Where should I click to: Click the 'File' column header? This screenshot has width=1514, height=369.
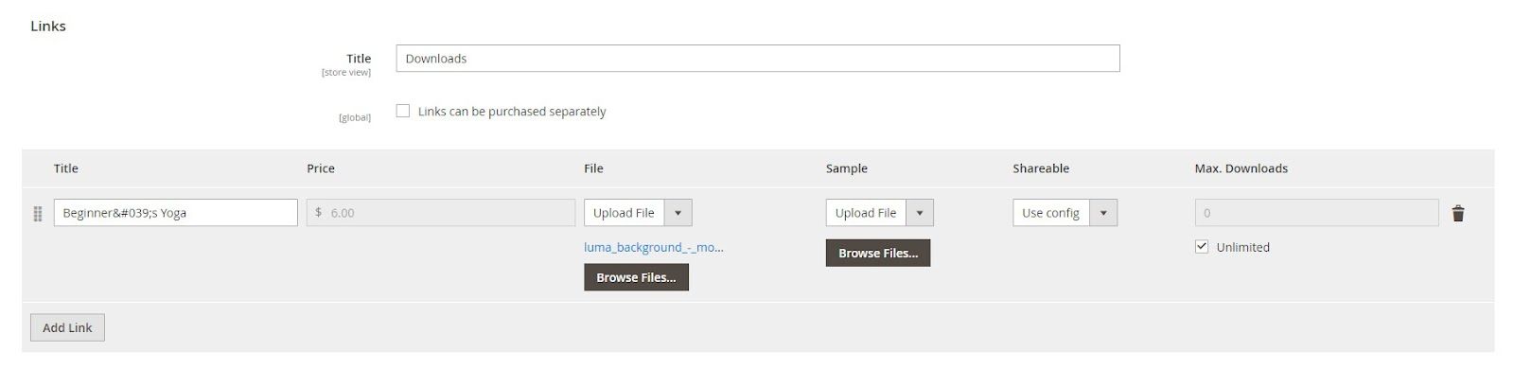(593, 168)
